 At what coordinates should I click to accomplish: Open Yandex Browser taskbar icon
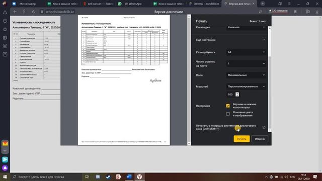pyautogui.click(x=139, y=176)
